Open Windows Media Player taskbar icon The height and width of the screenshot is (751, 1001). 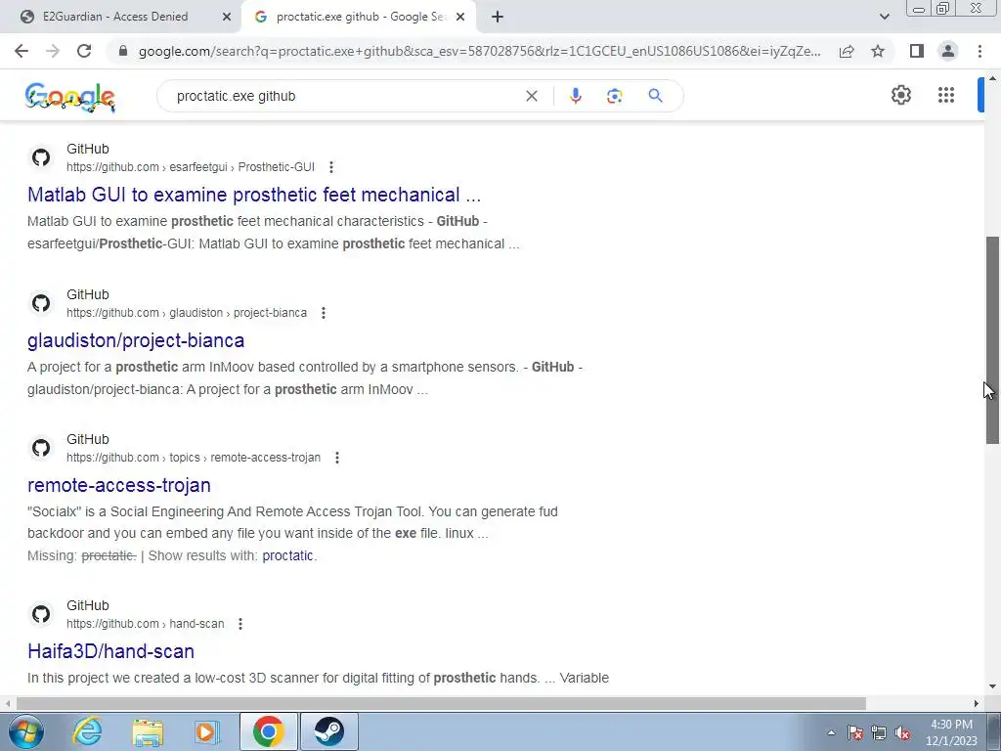(207, 731)
